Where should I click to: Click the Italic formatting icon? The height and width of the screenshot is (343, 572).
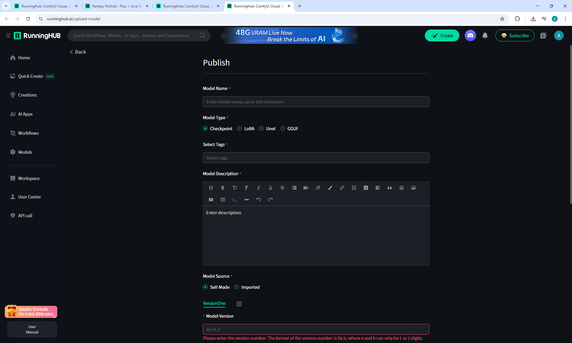pyautogui.click(x=258, y=188)
